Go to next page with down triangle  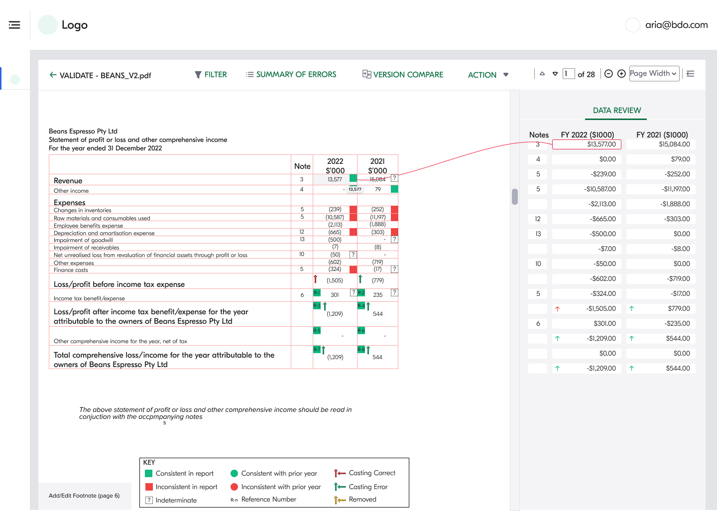click(x=555, y=74)
